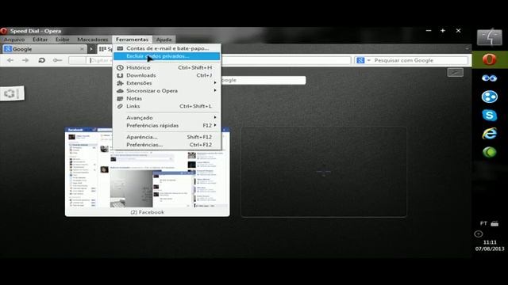Click the Google tab favicon
The width and height of the screenshot is (508, 285).
(x=8, y=49)
